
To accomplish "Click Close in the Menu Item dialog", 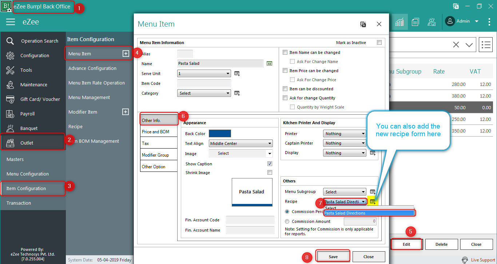I will pyautogui.click(x=369, y=257).
